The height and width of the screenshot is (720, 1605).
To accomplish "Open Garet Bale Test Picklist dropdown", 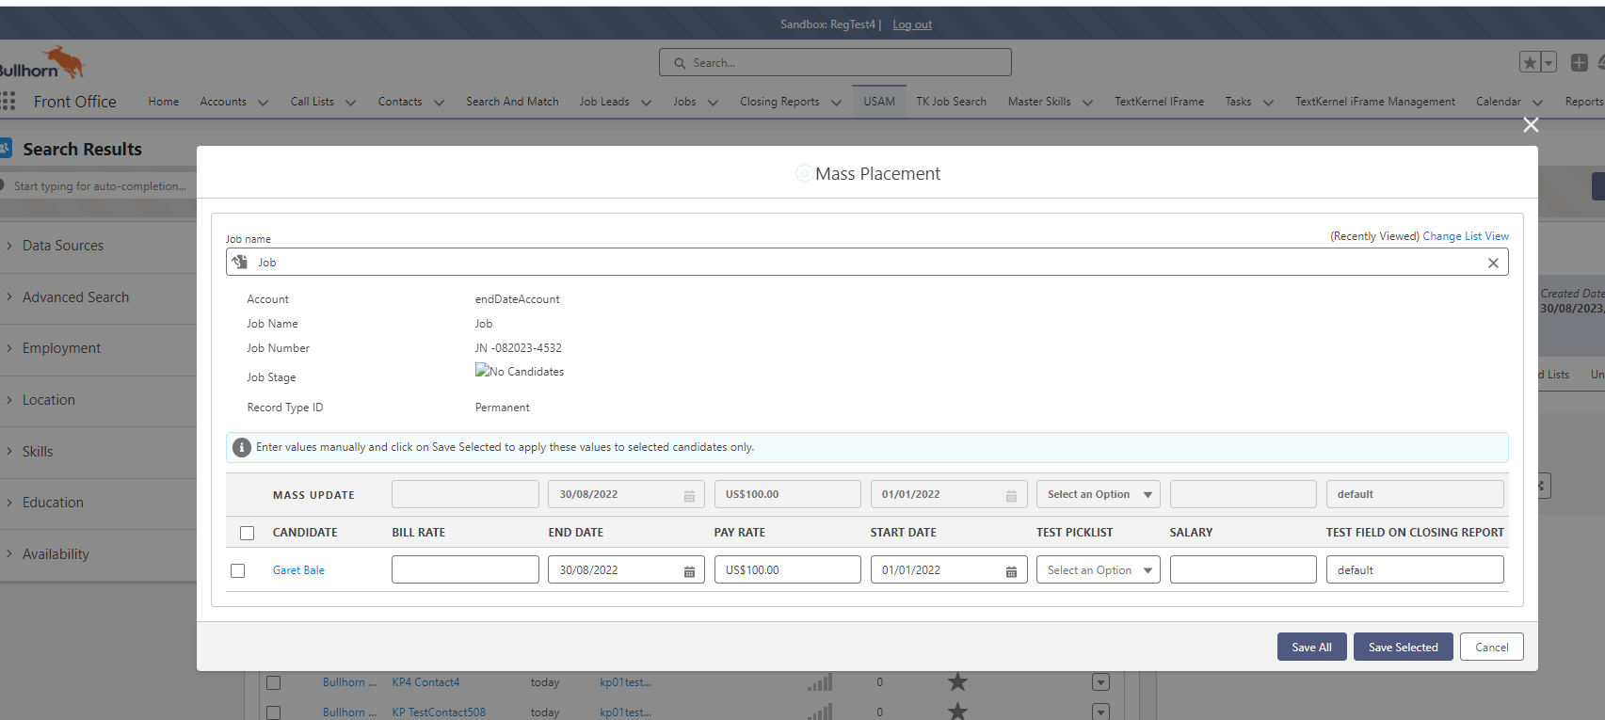I will point(1098,569).
